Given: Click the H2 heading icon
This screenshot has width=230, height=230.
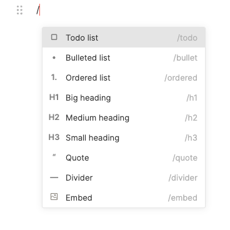Looking at the screenshot, I should pyautogui.click(x=54, y=117).
